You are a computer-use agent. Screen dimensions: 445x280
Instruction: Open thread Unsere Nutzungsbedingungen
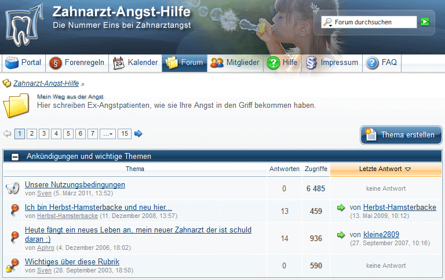coord(75,185)
